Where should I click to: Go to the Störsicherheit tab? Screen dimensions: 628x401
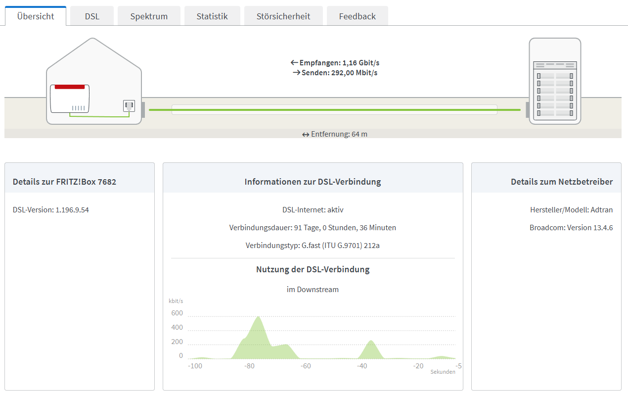tap(283, 16)
